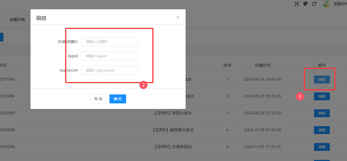The width and height of the screenshot is (347, 161).
Task: Close the 编辑 dialog with X
Action: pos(178,17)
